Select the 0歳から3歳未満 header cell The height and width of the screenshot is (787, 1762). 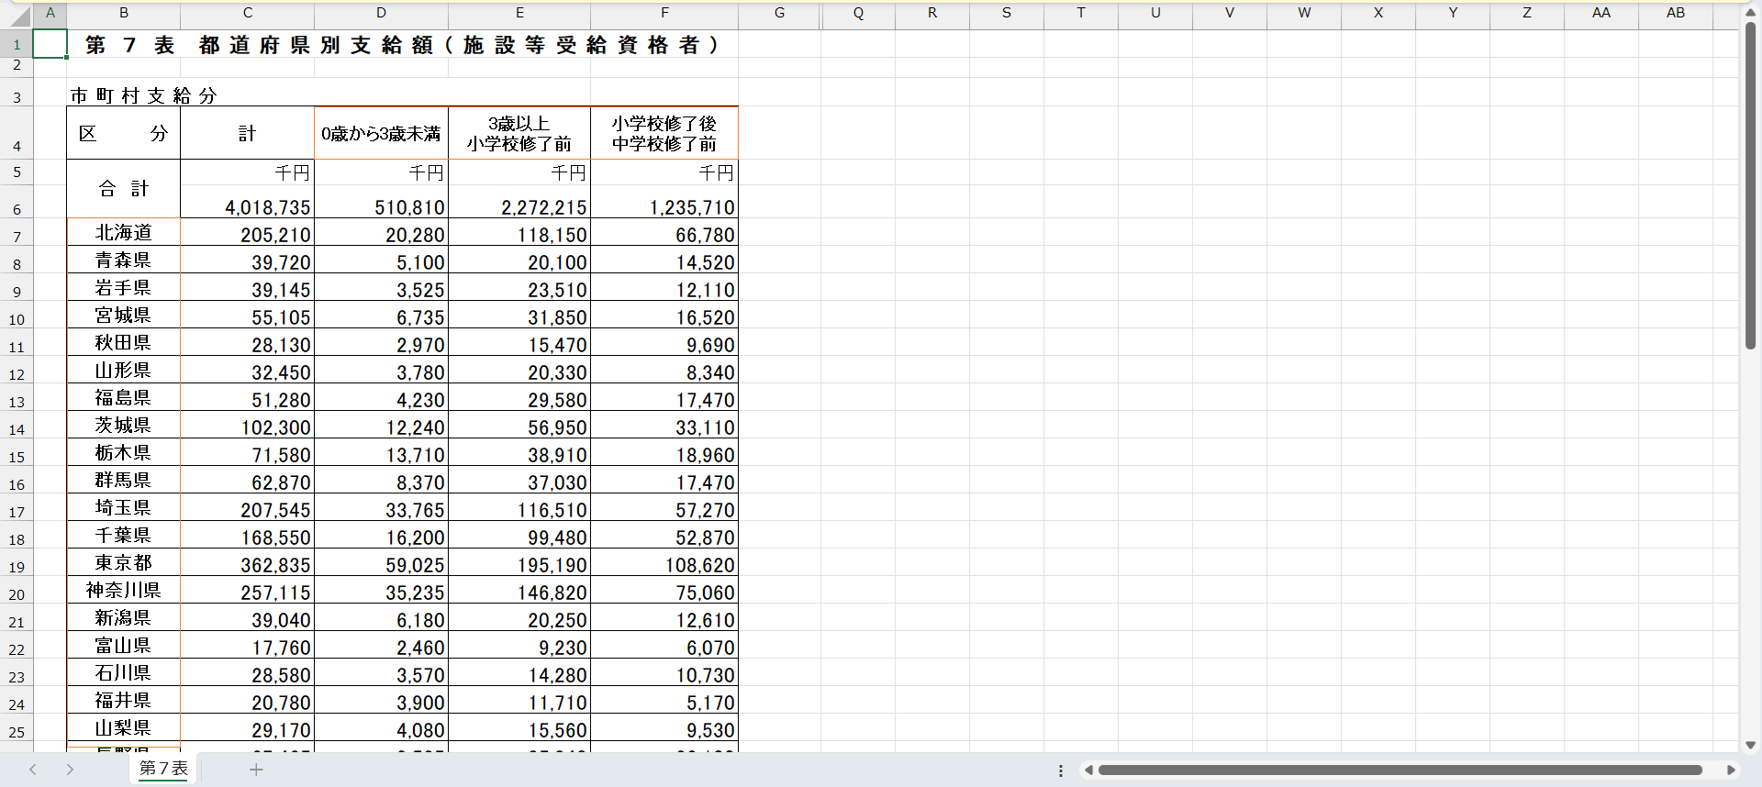(381, 134)
